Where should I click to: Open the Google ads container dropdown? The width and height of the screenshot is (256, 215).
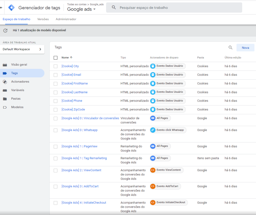coord(81,9)
